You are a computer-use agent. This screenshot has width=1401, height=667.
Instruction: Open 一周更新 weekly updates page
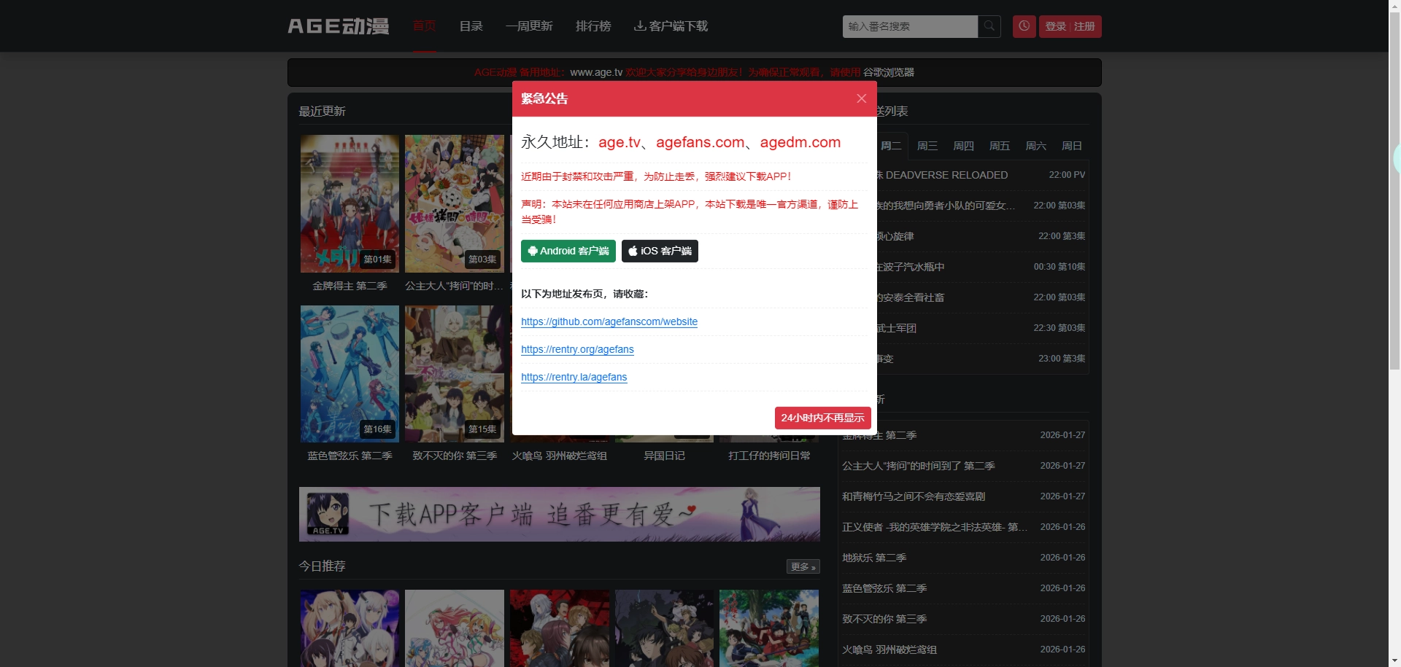point(529,26)
